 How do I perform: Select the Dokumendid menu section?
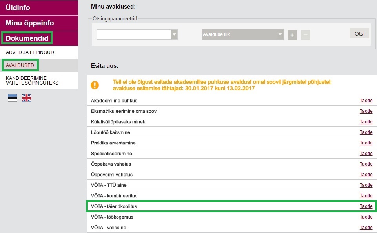[x=27, y=38]
